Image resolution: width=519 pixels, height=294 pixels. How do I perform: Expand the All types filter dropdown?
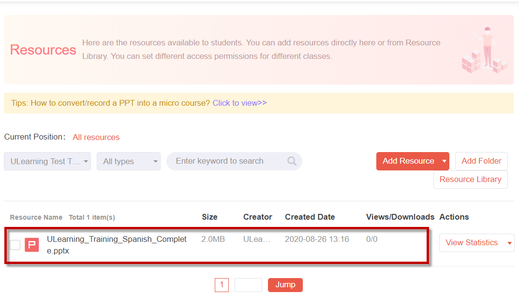point(129,161)
